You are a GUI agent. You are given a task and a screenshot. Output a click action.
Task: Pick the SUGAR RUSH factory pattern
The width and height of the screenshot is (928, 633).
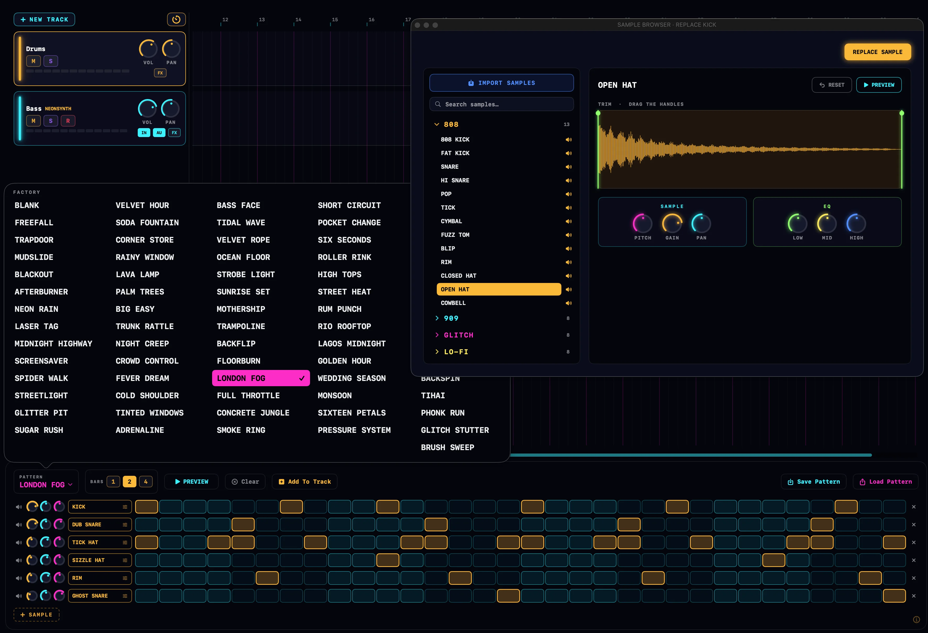tap(39, 430)
